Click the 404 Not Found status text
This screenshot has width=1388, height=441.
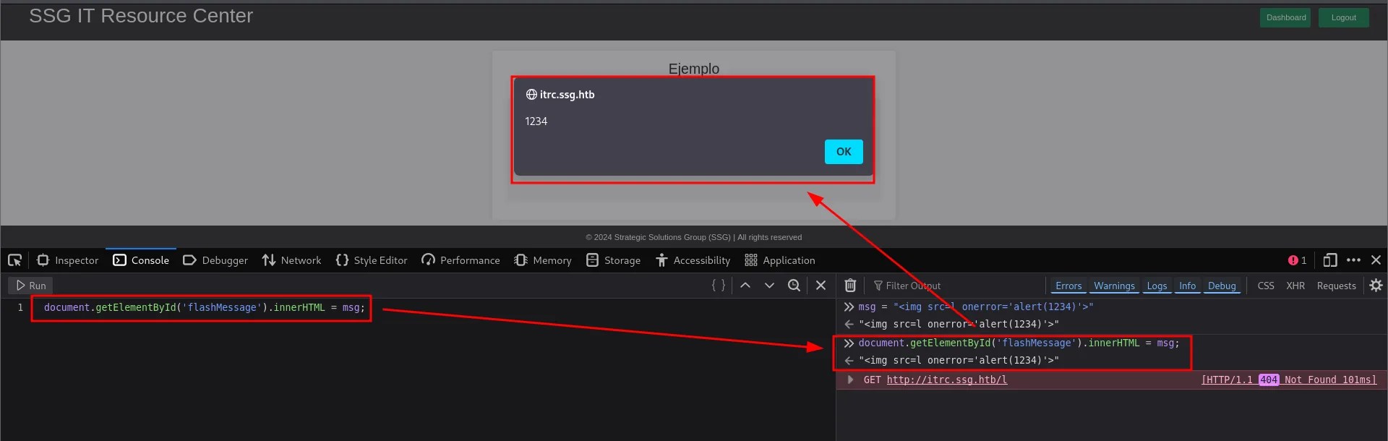tap(1289, 380)
